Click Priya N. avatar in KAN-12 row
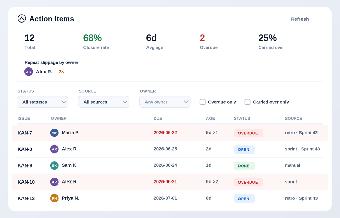Image resolution: width=340 pixels, height=218 pixels. point(55,198)
